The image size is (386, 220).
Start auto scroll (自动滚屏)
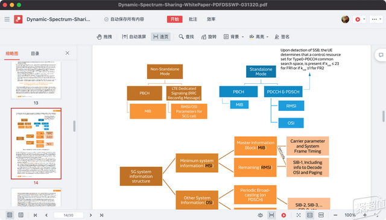tap(134, 37)
